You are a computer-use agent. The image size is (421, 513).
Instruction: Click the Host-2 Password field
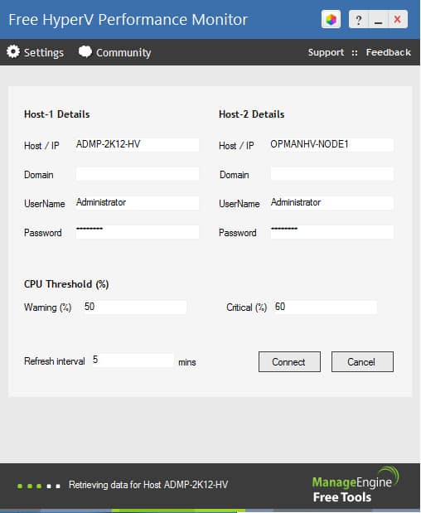click(331, 231)
